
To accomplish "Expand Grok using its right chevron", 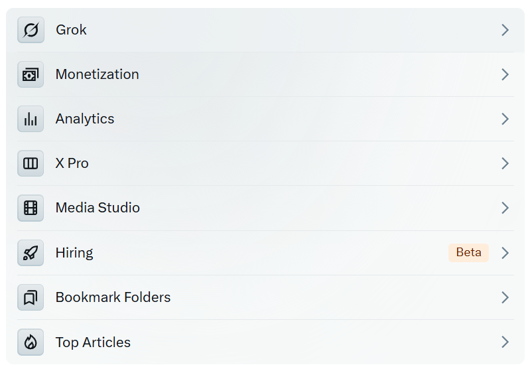I will point(505,30).
